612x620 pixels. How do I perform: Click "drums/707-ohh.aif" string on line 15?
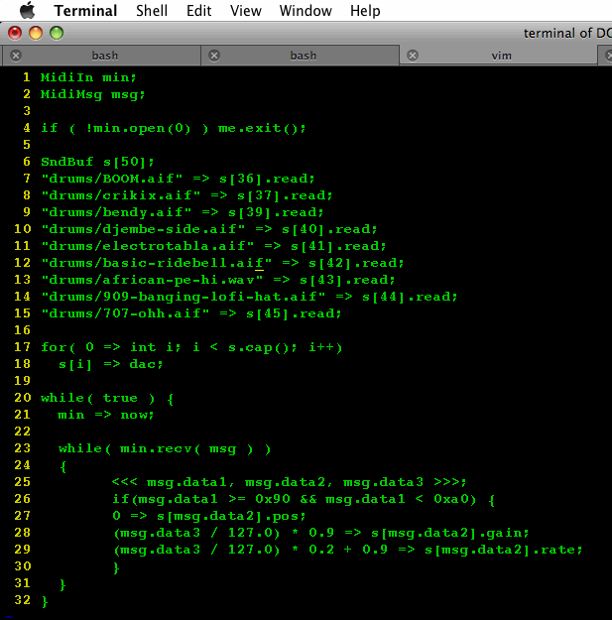click(x=125, y=313)
